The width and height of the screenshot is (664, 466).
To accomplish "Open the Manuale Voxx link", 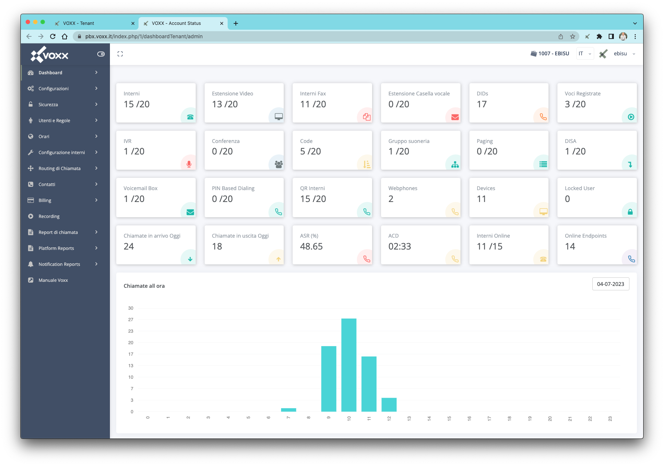I will tap(65, 280).
